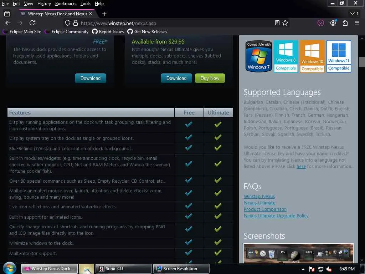
Task: Click the Ultimate checkmark for Minimize windows row
Action: tap(218, 242)
